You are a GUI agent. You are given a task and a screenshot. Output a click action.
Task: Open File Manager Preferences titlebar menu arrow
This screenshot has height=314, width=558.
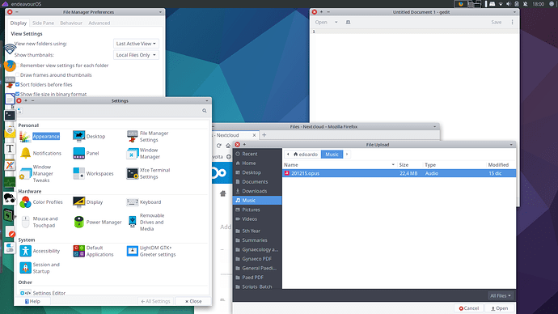coord(160,12)
